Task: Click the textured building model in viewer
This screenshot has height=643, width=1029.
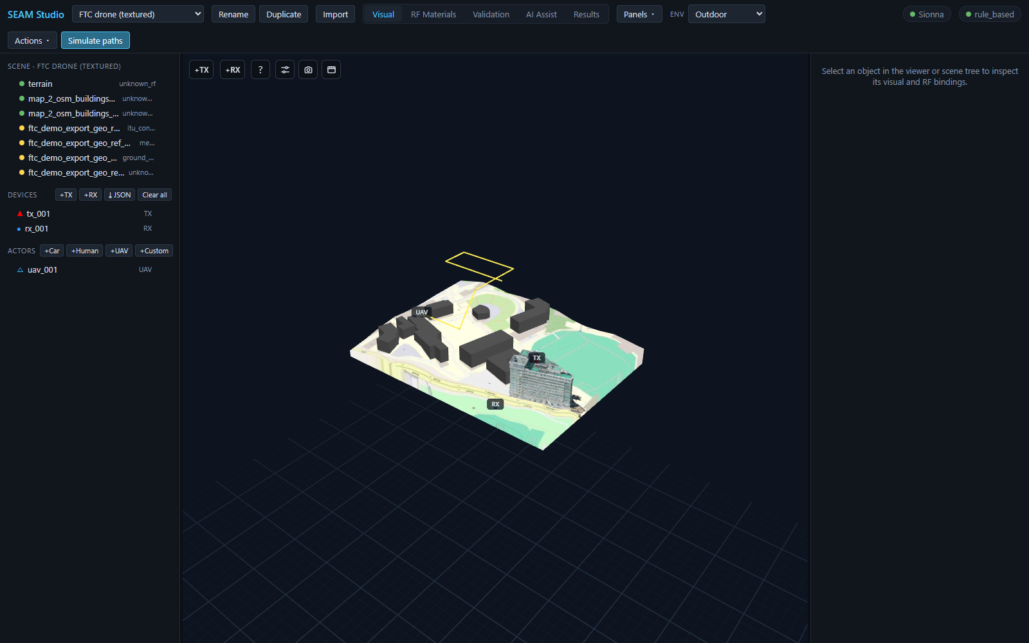Action: (x=540, y=381)
